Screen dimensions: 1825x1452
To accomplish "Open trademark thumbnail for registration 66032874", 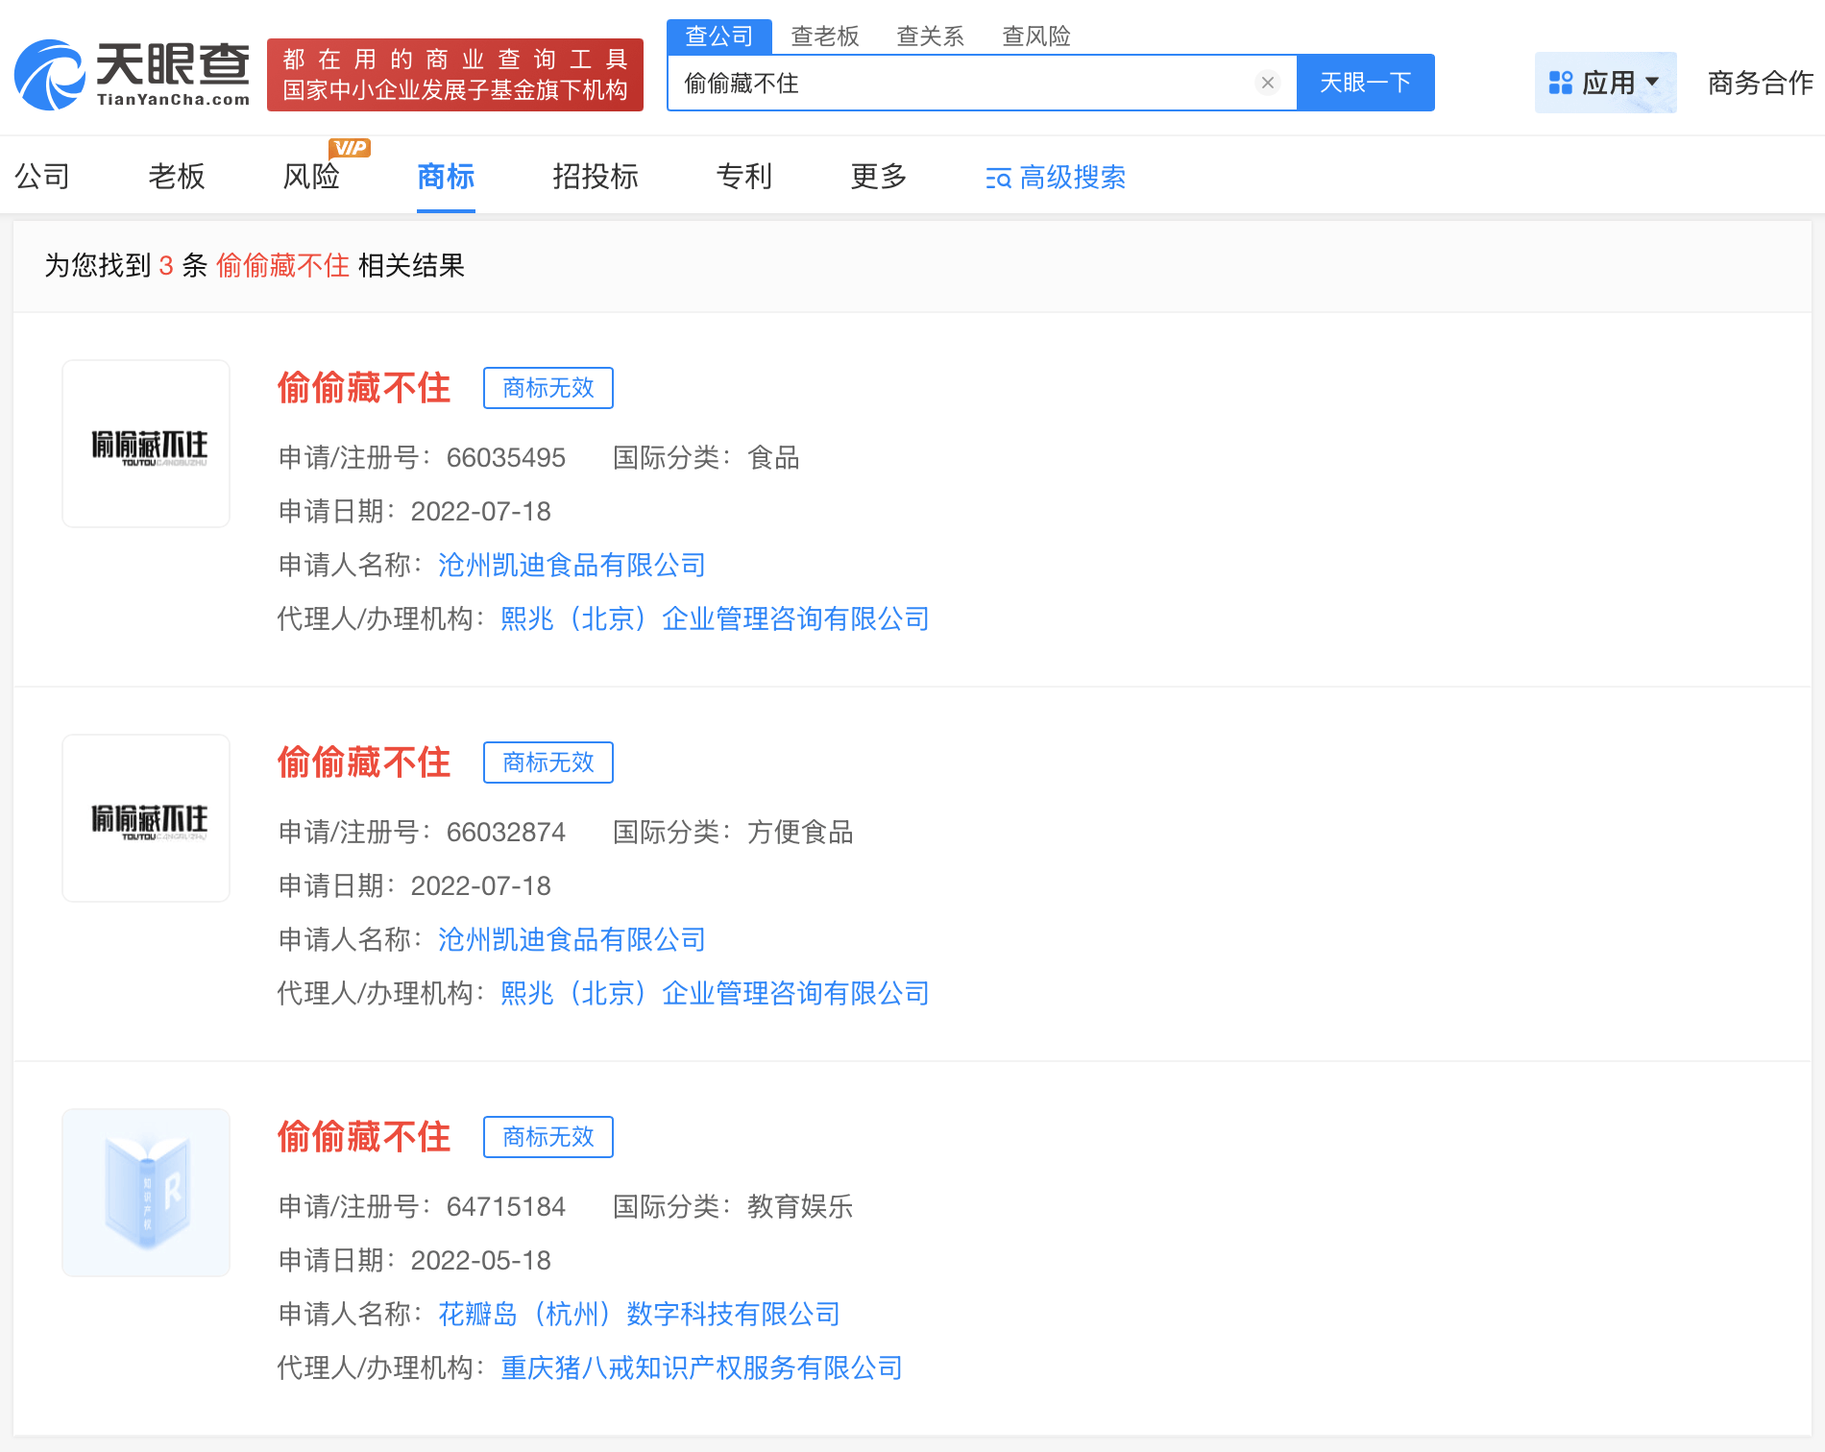I will [x=146, y=818].
